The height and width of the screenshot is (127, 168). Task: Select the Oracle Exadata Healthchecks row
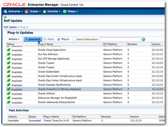pos(85,85)
